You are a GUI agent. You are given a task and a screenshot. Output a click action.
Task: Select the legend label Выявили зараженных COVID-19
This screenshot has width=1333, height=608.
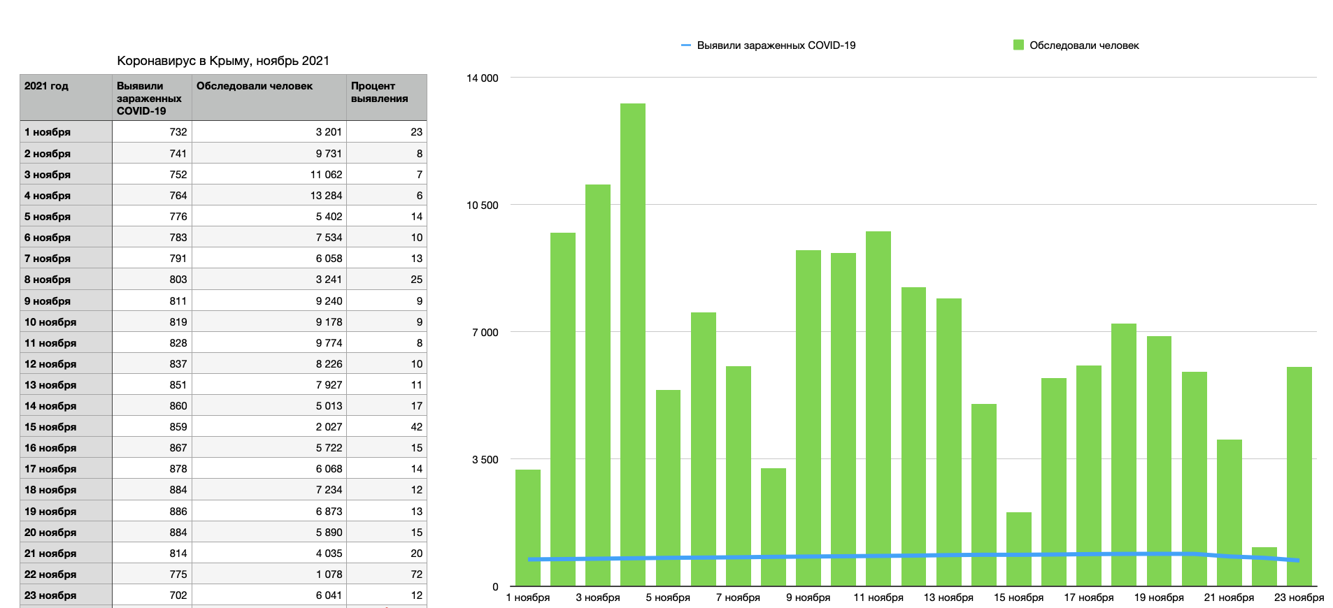[776, 45]
